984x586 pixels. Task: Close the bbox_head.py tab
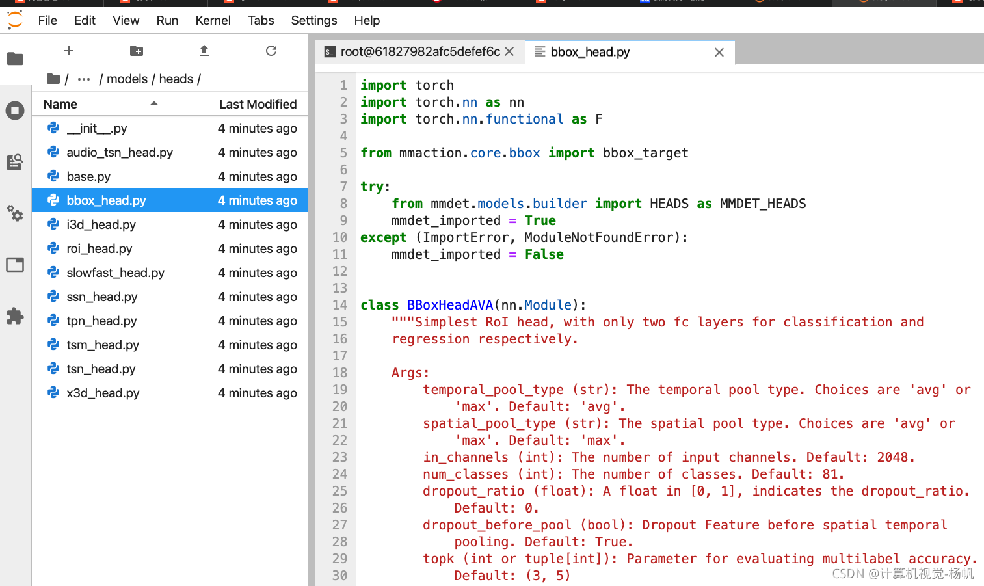(x=719, y=52)
